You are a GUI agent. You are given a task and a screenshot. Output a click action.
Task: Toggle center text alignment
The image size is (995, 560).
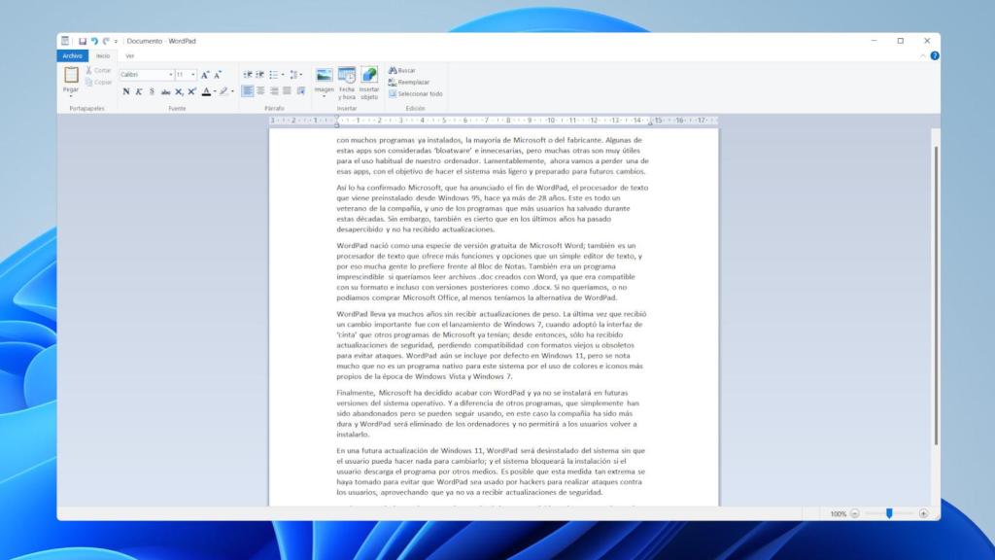point(261,90)
